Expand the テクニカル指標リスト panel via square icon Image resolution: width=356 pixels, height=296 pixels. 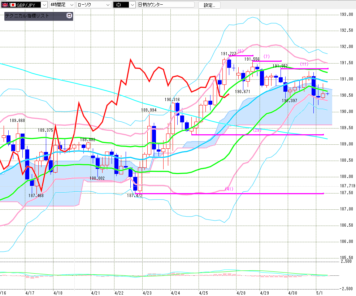click(69, 16)
